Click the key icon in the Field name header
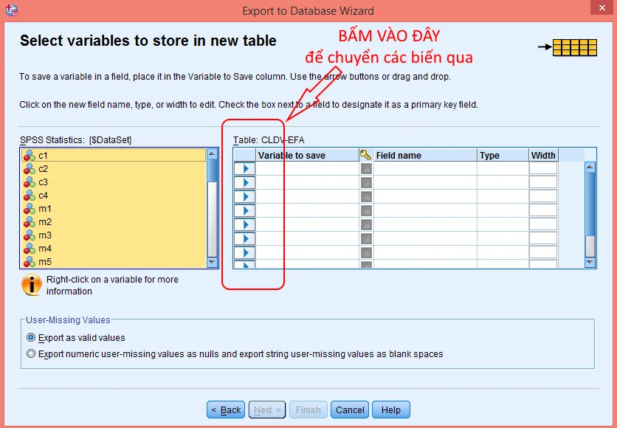Screen dimensions: 617x428 tap(367, 154)
